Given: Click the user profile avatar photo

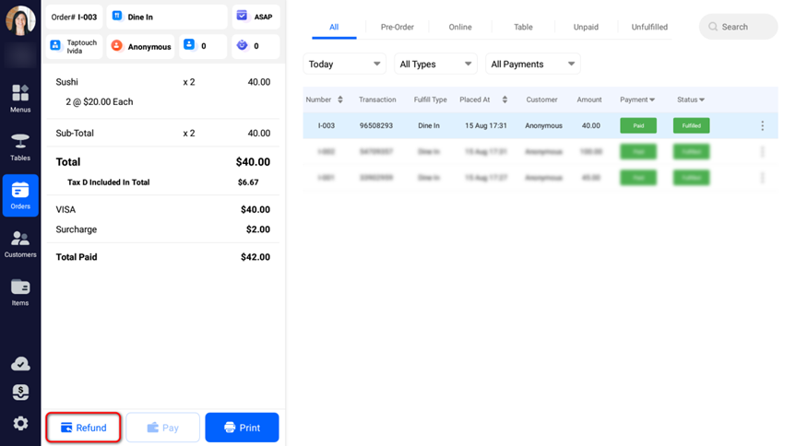Looking at the screenshot, I should 20,19.
